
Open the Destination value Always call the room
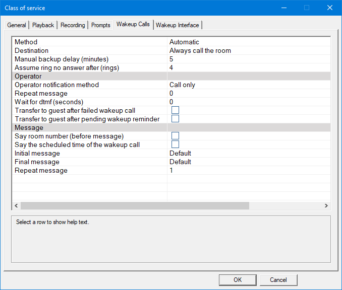[200, 51]
